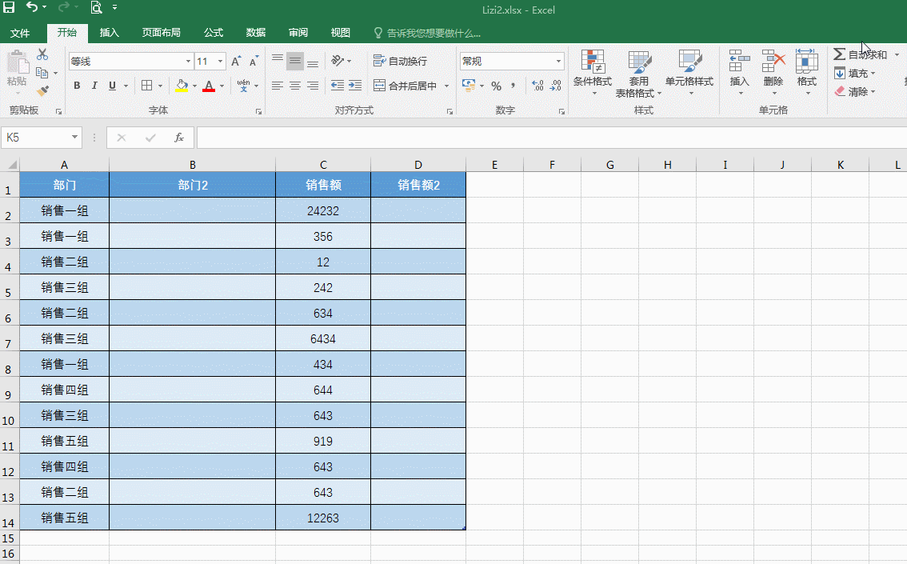Click the decrease indent icon
This screenshot has width=907, height=564.
(x=338, y=86)
